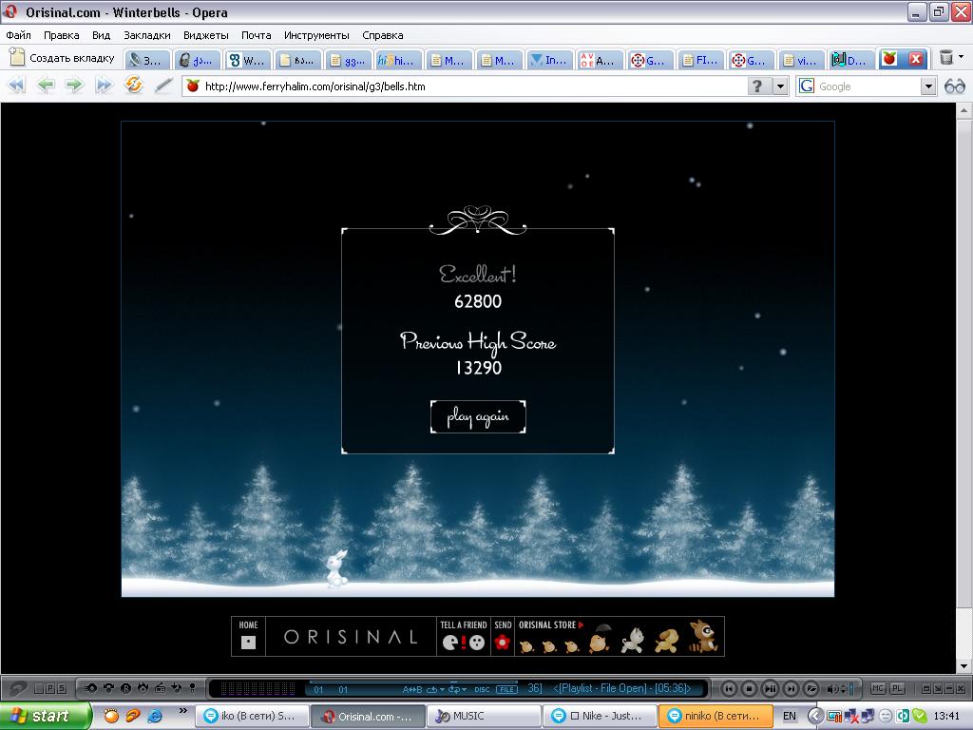Open the Инструменты menu
Image resolution: width=973 pixels, height=730 pixels.
[x=316, y=35]
